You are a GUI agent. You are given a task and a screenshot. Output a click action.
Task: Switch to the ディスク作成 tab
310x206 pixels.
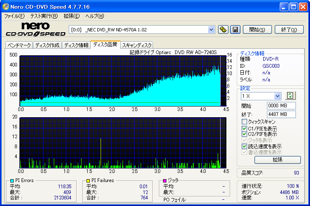pyautogui.click(x=47, y=45)
